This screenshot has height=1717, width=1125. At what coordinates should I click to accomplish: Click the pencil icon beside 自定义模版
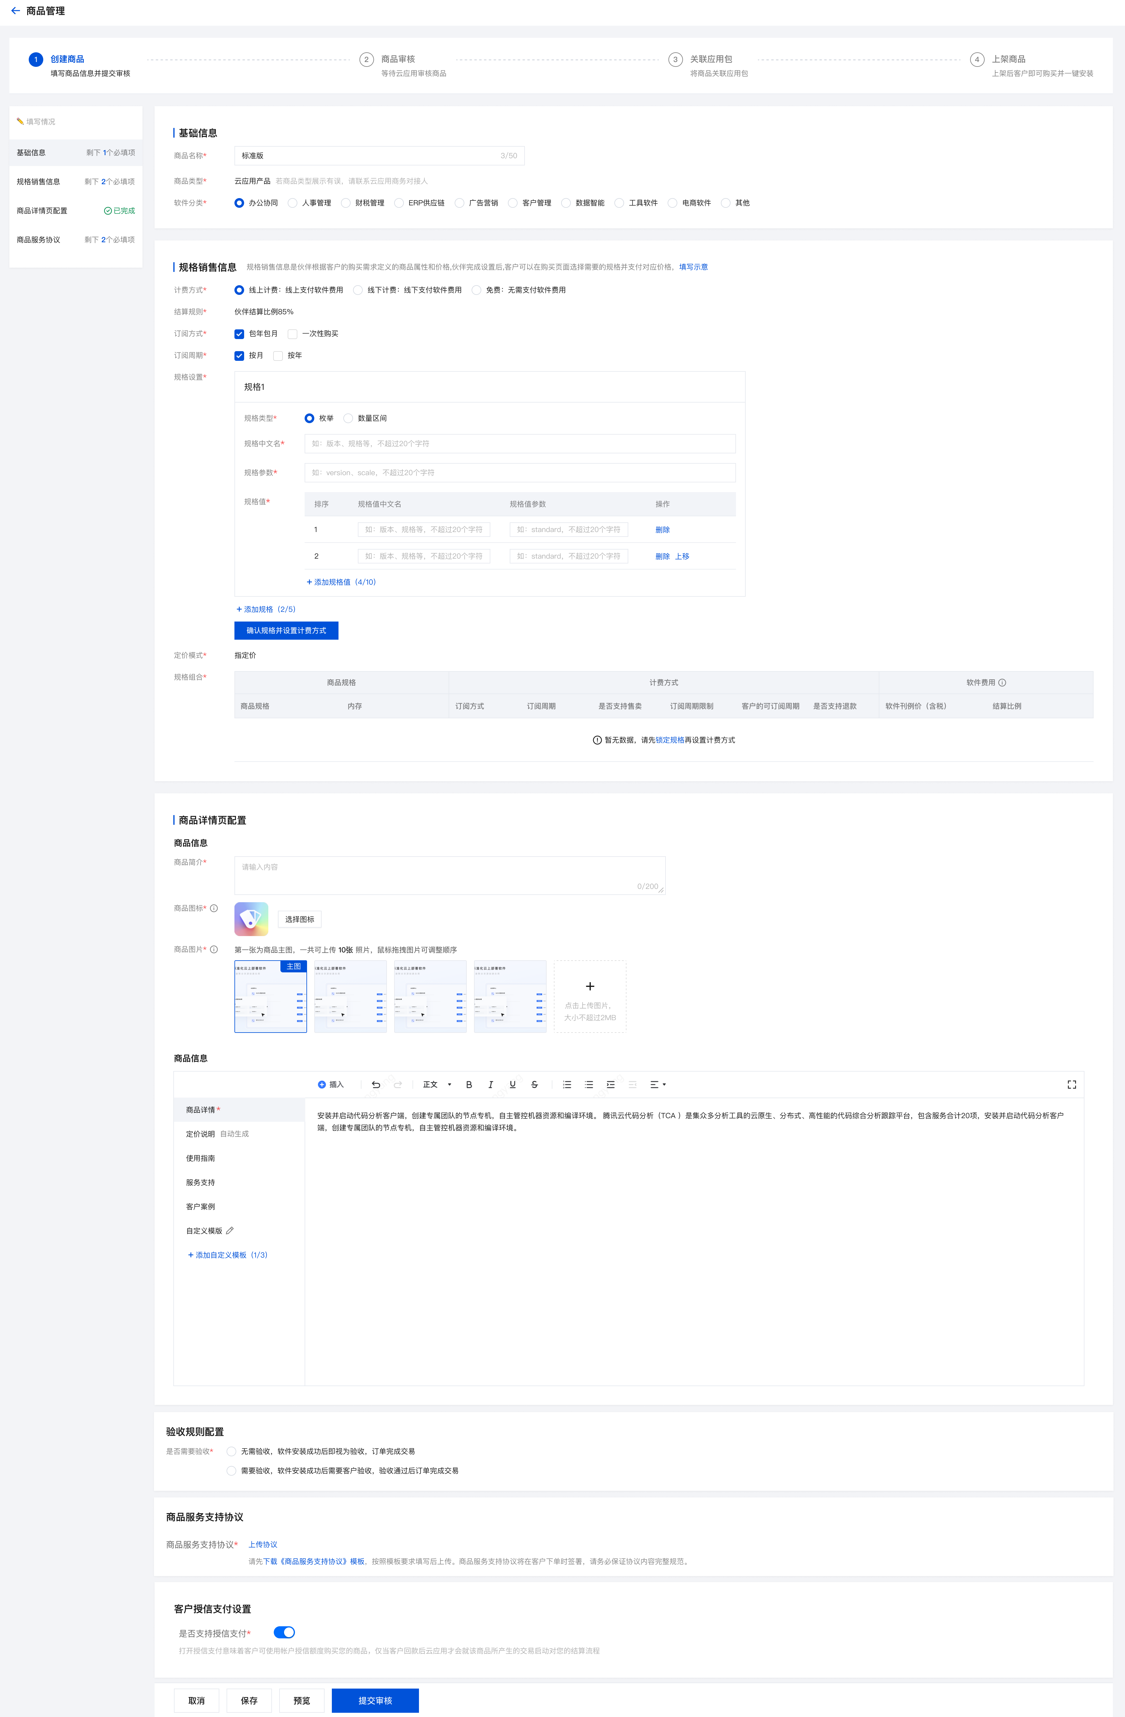230,1231
